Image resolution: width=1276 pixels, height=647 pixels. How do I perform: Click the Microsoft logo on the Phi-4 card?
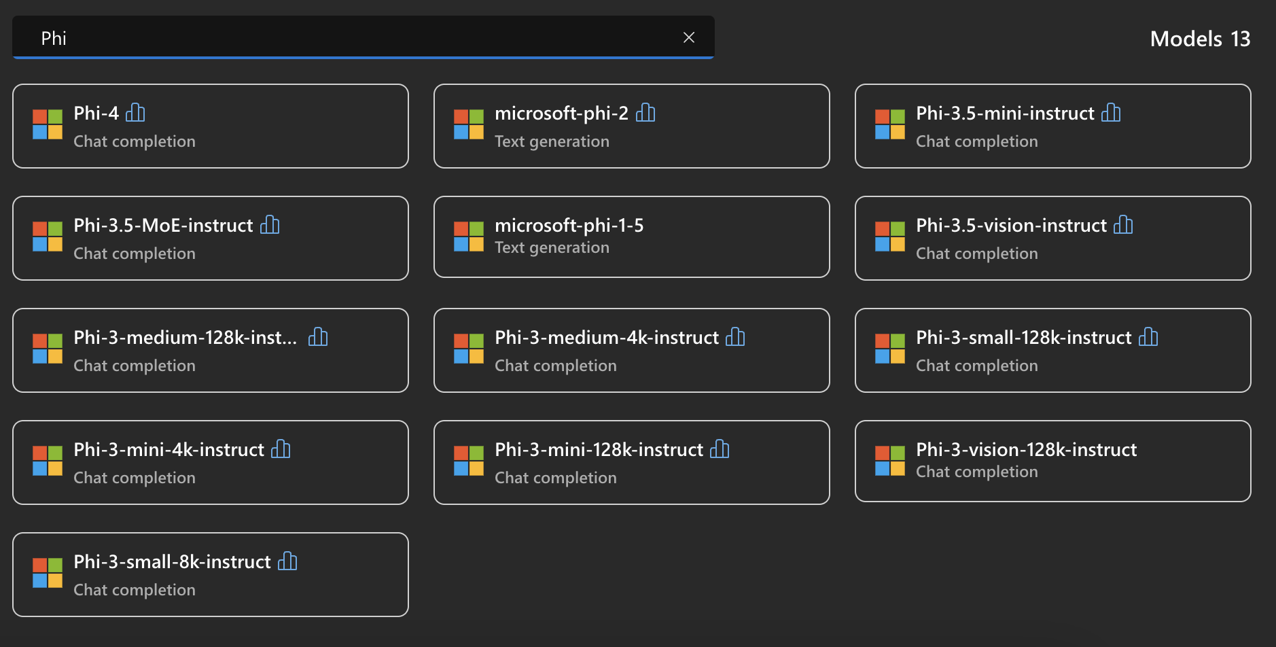pos(48,124)
